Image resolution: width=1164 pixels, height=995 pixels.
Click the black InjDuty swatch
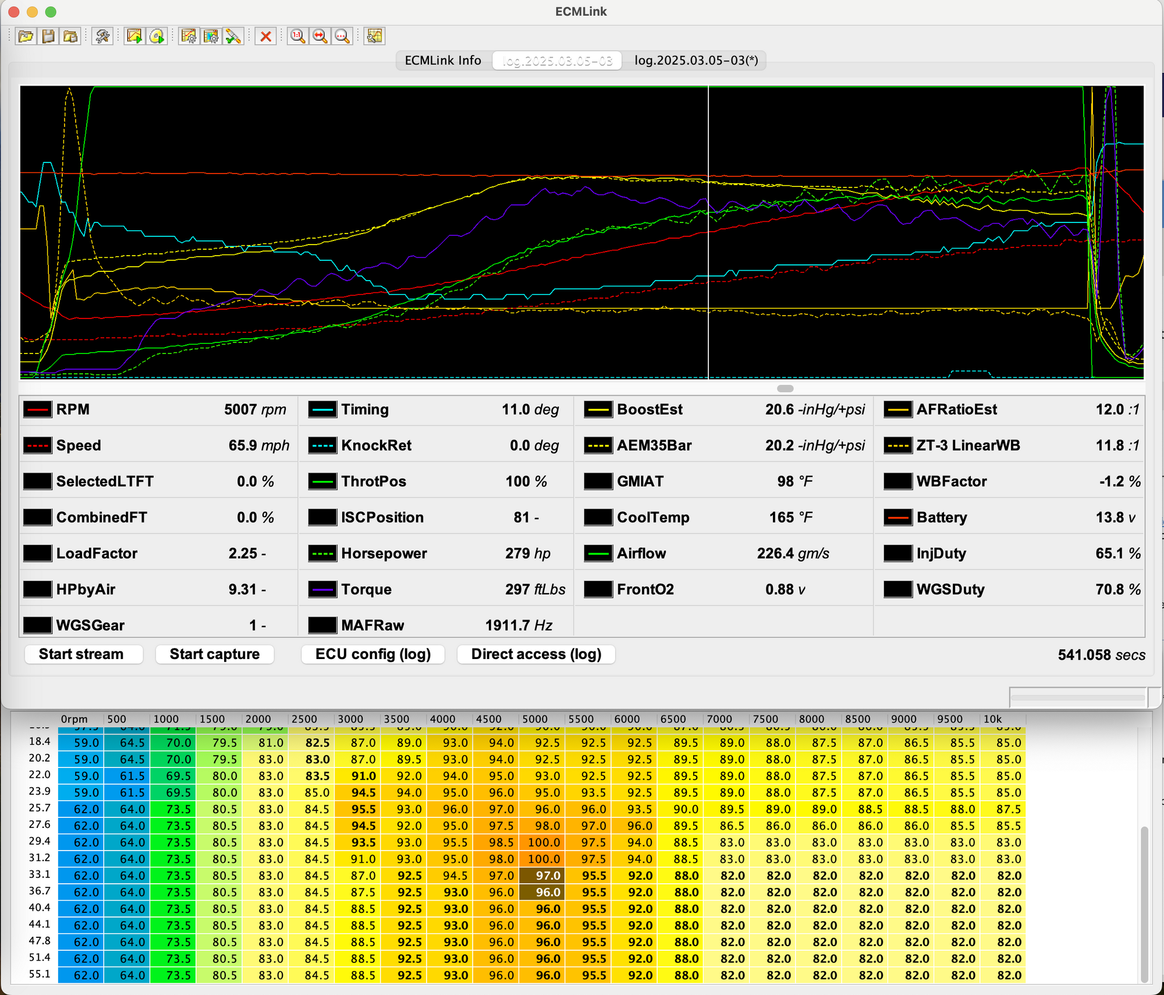[898, 554]
